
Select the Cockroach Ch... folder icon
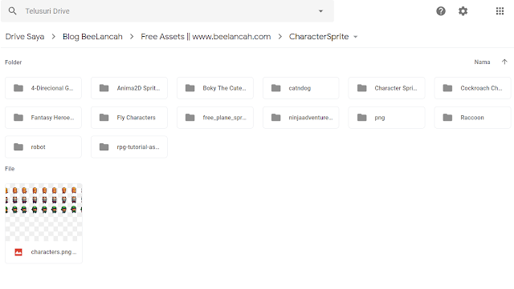click(x=448, y=88)
